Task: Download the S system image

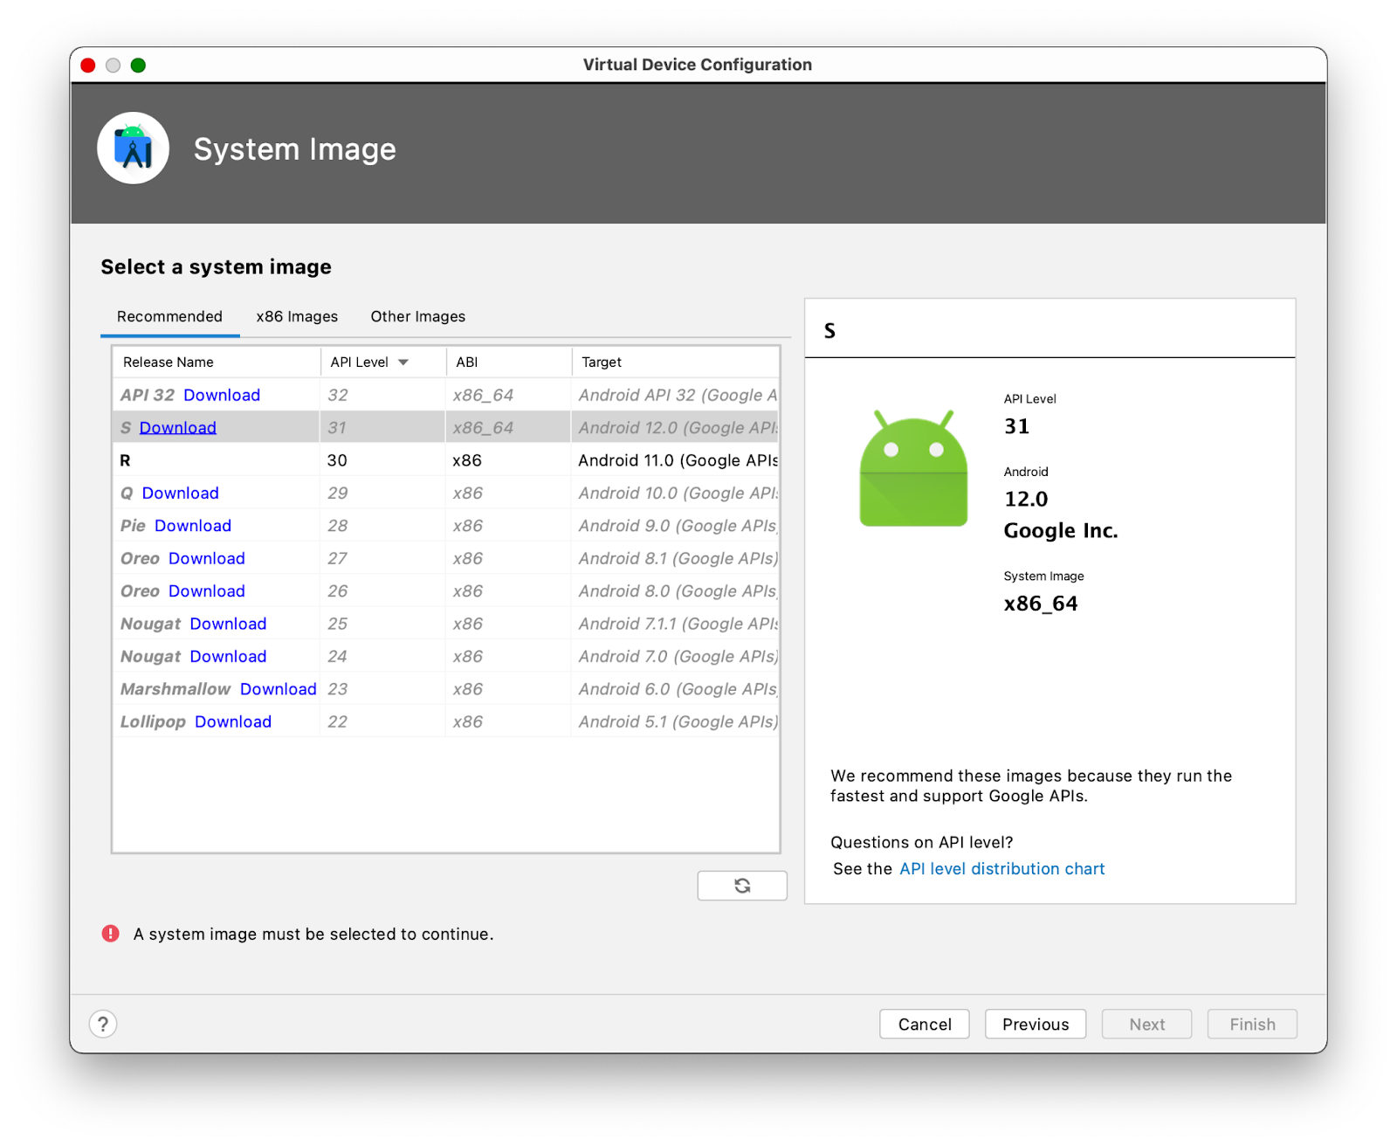Action: coord(178,427)
